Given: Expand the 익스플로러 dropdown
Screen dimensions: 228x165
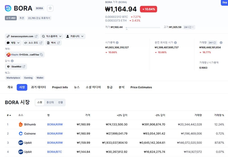Looking at the screenshot, I should point(60,36).
